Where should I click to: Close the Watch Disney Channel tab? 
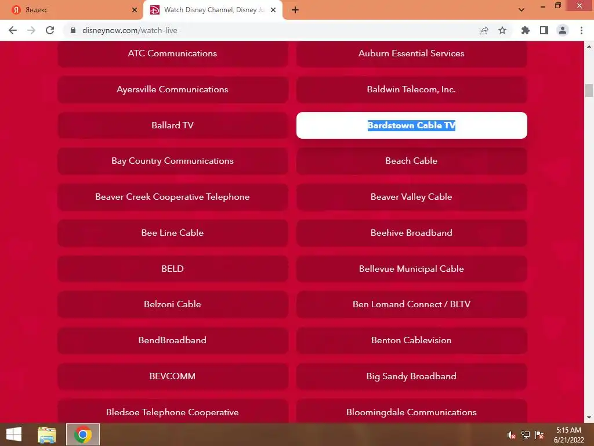[x=273, y=10]
